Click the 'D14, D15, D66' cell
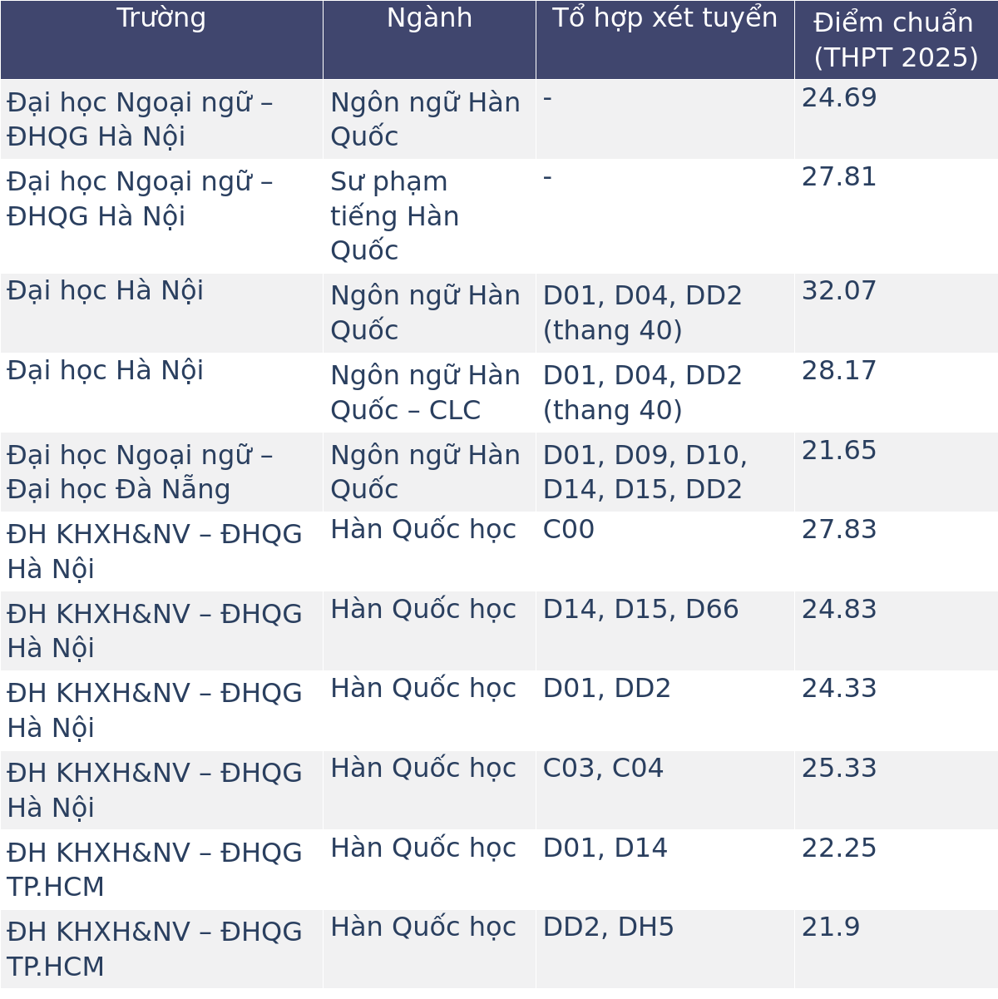This screenshot has width=998, height=999. pyautogui.click(x=640, y=610)
